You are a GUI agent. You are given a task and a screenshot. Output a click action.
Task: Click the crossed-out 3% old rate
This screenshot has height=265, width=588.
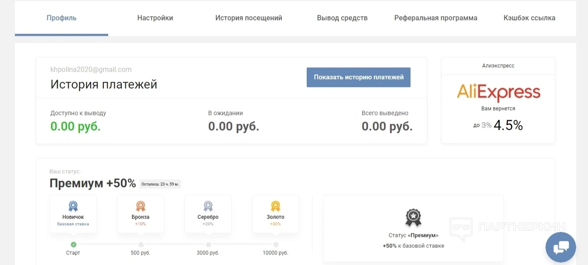(x=486, y=125)
